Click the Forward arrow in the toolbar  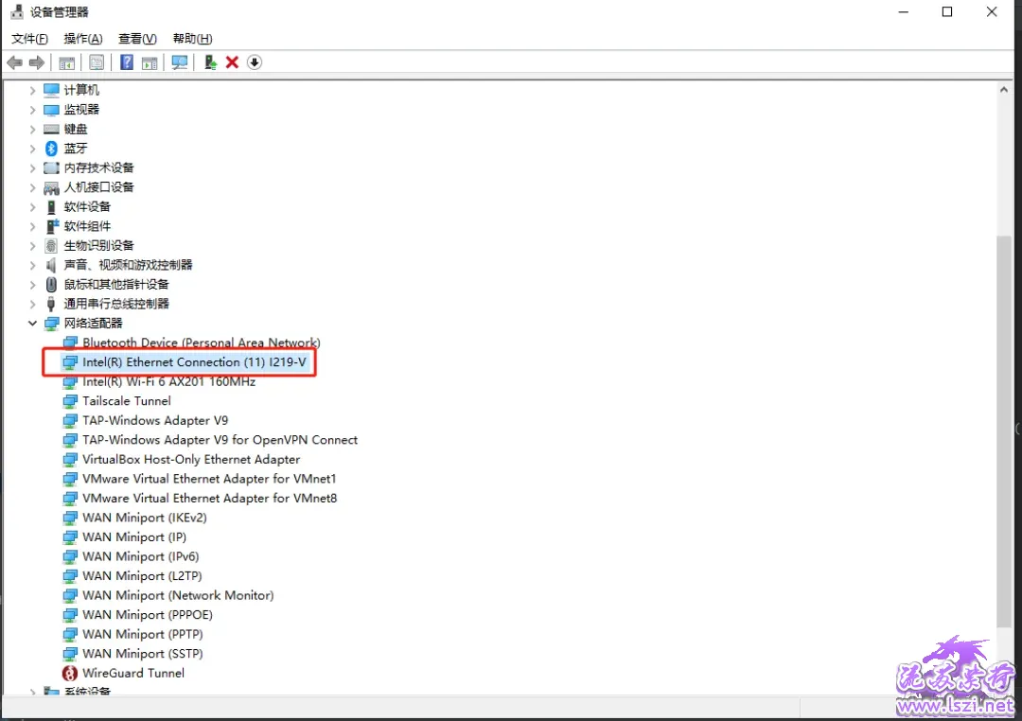pyautogui.click(x=37, y=62)
